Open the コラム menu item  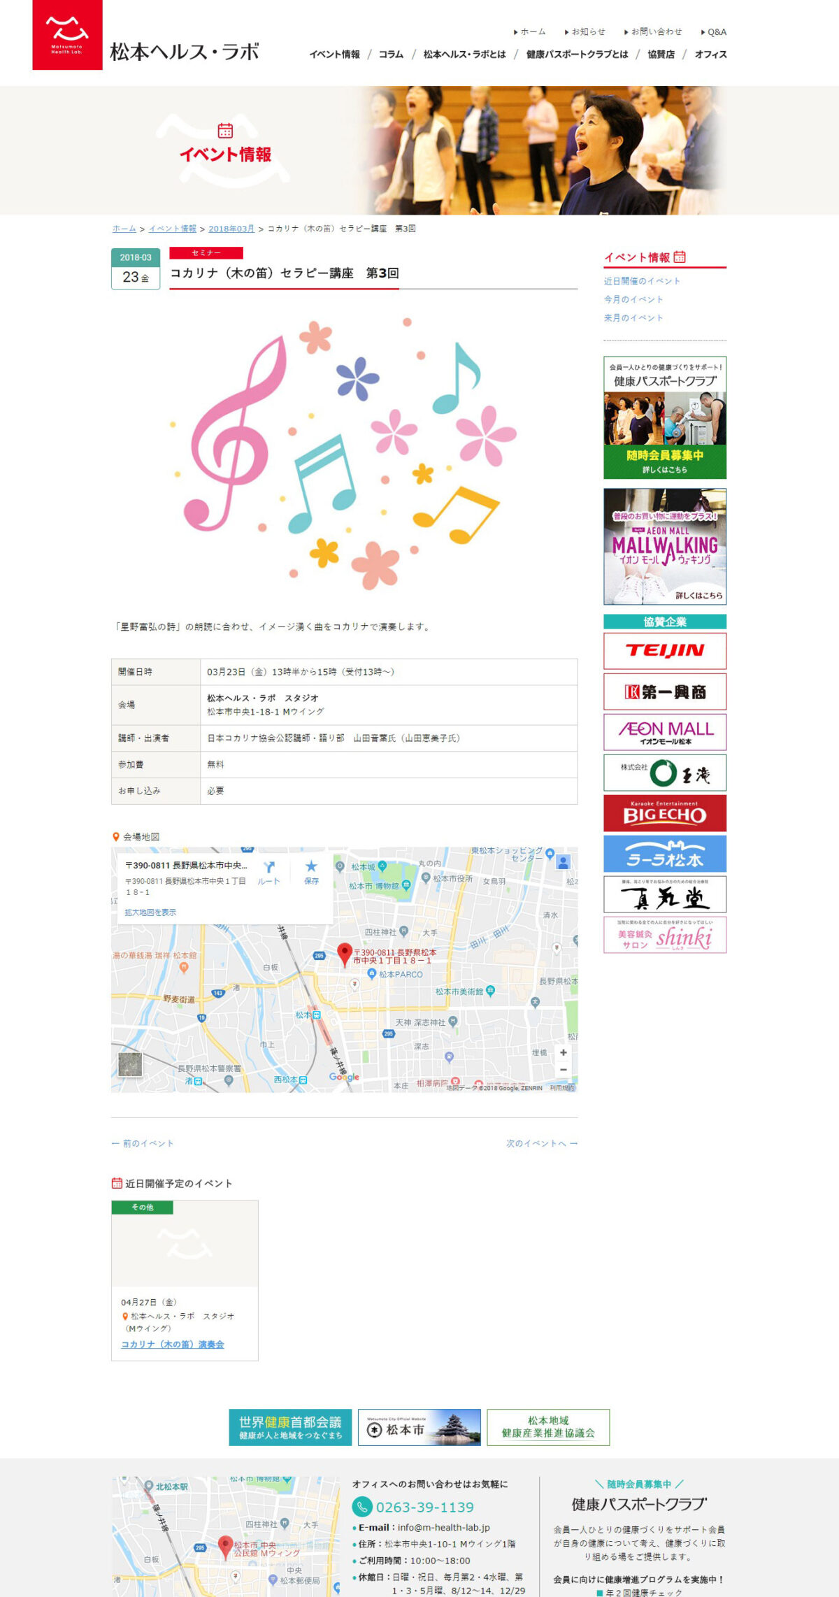[x=391, y=55]
